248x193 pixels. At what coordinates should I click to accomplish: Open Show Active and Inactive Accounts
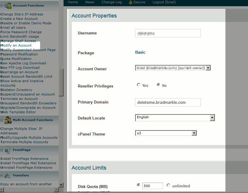point(22,83)
